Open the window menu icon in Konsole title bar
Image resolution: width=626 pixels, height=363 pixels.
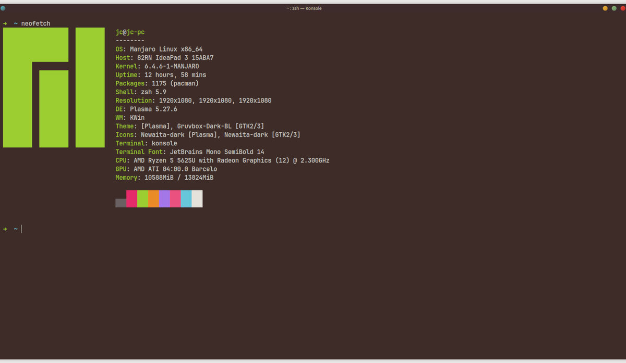coord(3,8)
